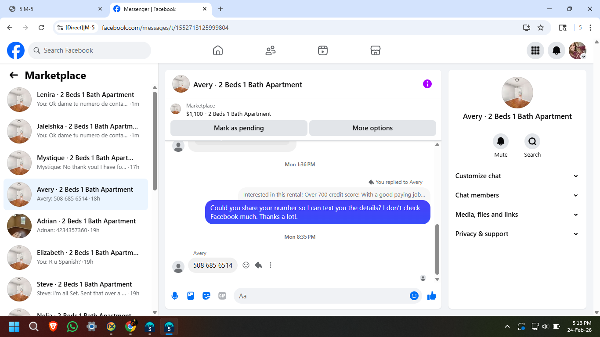Click the Aa message input field

coord(322,296)
